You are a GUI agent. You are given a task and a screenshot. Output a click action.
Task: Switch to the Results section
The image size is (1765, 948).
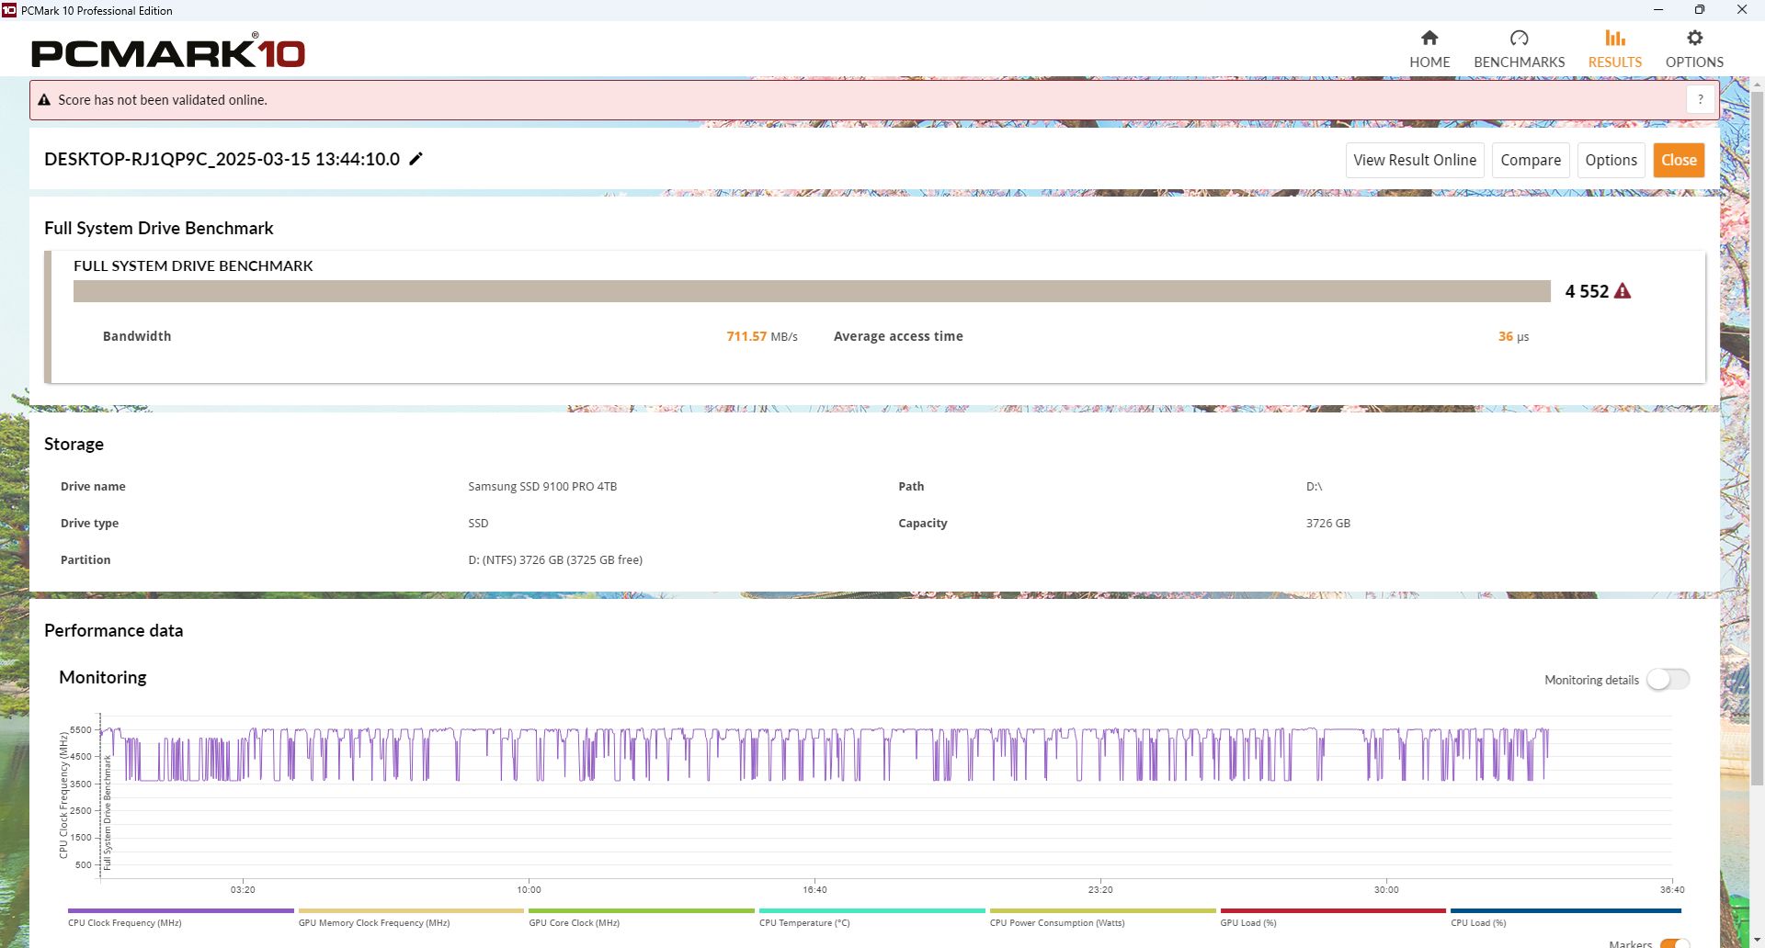point(1614,50)
